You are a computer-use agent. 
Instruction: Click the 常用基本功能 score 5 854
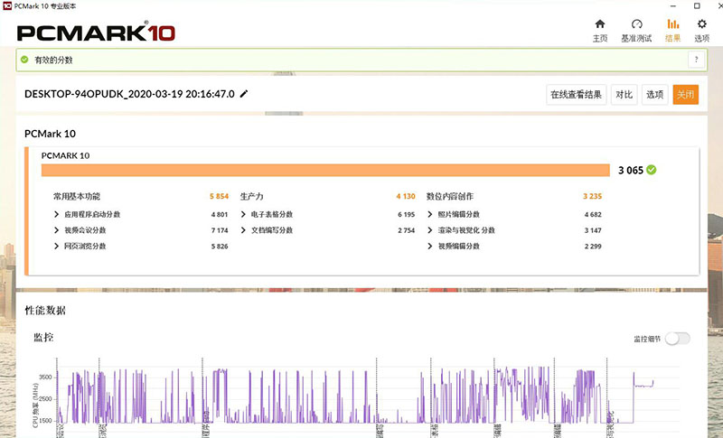219,196
